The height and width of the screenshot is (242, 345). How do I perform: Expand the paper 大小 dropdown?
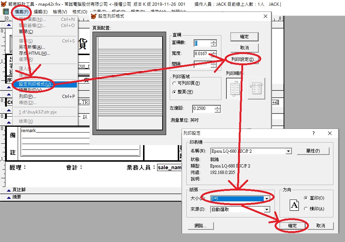[267, 198]
